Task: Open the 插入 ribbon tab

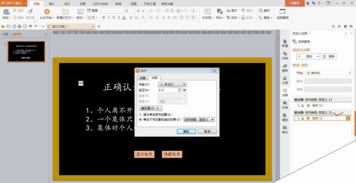Action: pos(52,4)
